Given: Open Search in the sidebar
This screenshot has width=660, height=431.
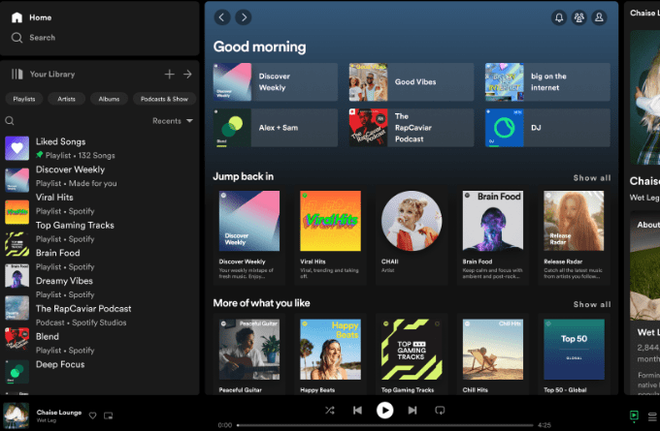Looking at the screenshot, I should pos(33,38).
